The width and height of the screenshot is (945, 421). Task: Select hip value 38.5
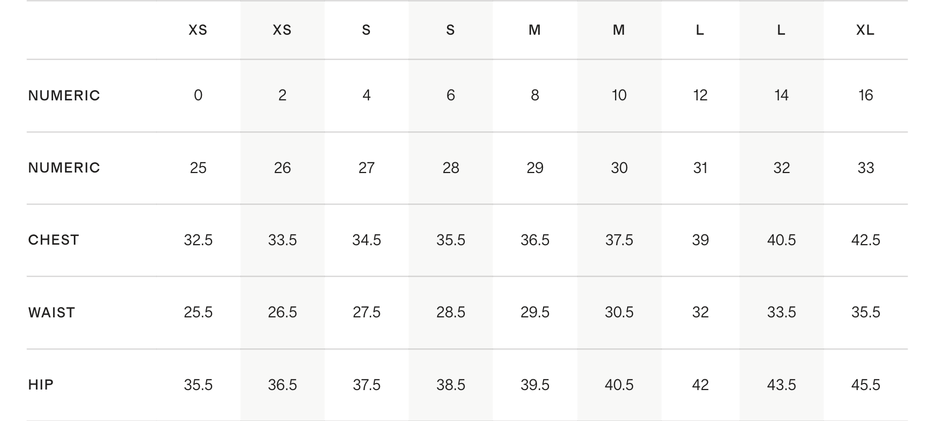451,385
